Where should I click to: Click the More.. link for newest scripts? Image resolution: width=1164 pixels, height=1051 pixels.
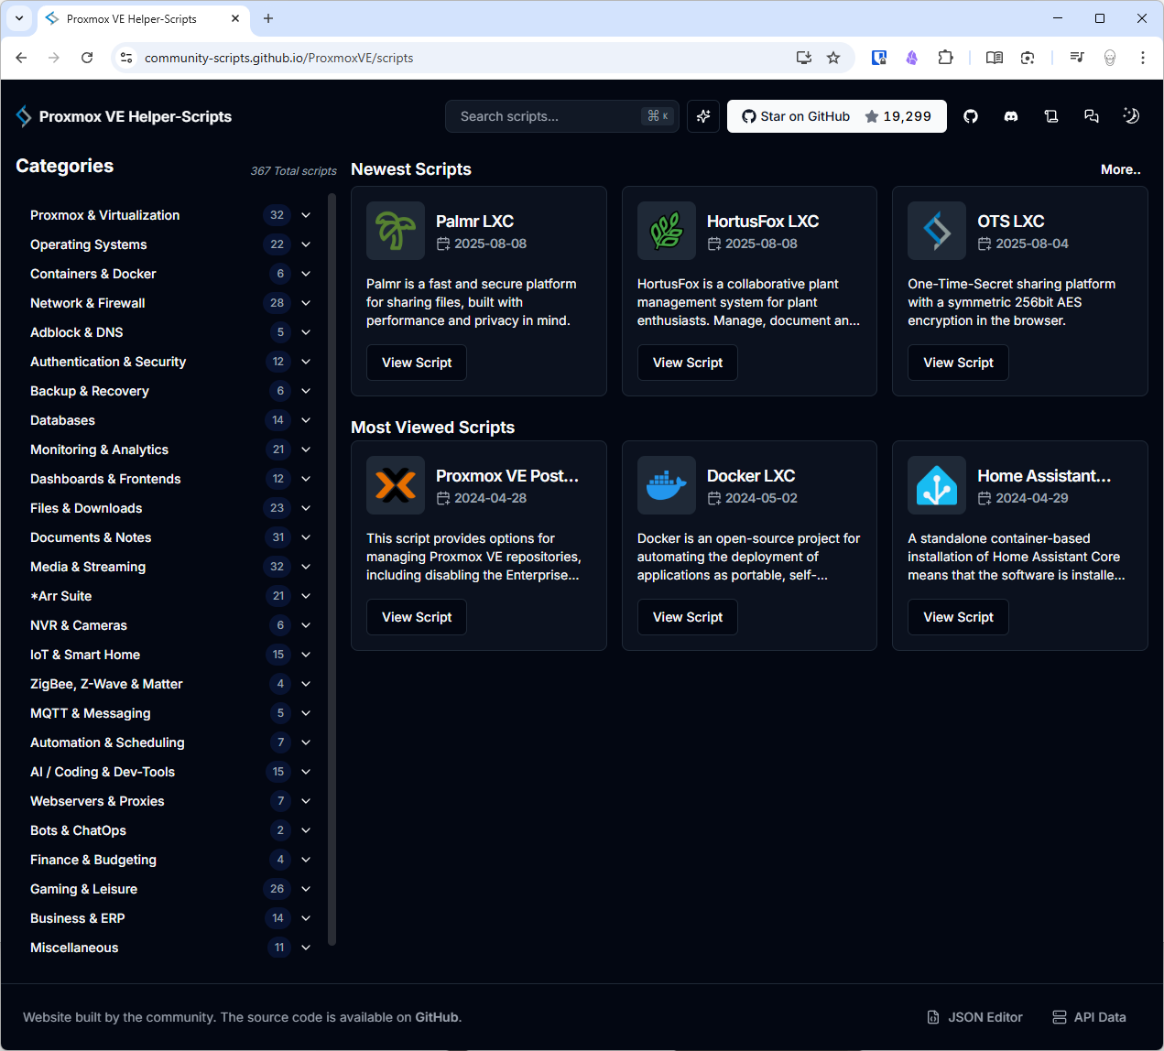click(x=1121, y=169)
